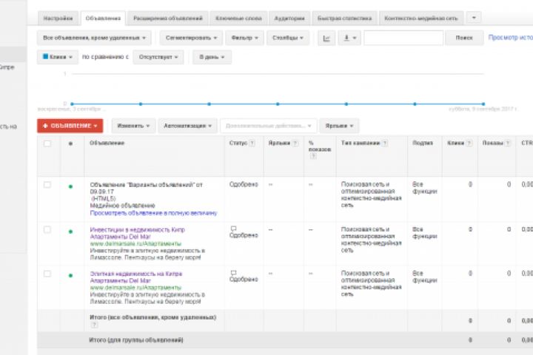This screenshot has width=533, height=355.
Task: Open the Ярлыки button dropdown
Action: [x=339, y=126]
